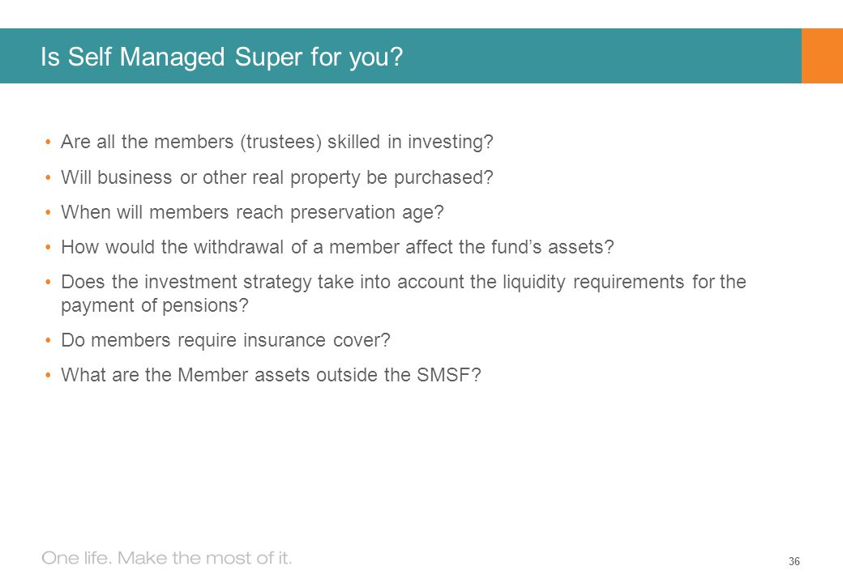The height and width of the screenshot is (583, 843).
Task: Click the orange bullet before 'When will members'
Action: tap(49, 213)
